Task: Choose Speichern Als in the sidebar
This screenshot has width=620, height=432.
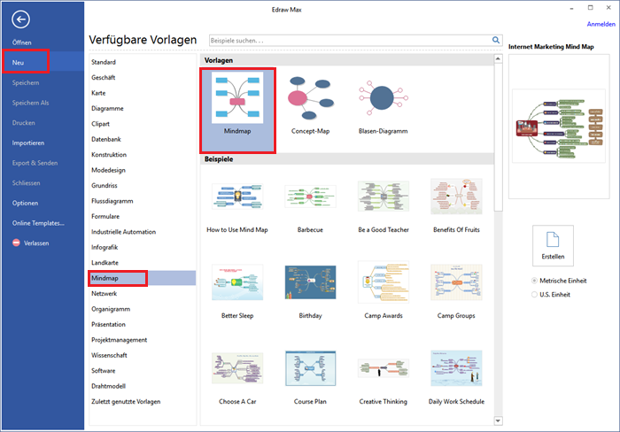Action: tap(30, 103)
